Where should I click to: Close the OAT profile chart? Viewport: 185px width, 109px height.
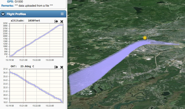[62, 67]
